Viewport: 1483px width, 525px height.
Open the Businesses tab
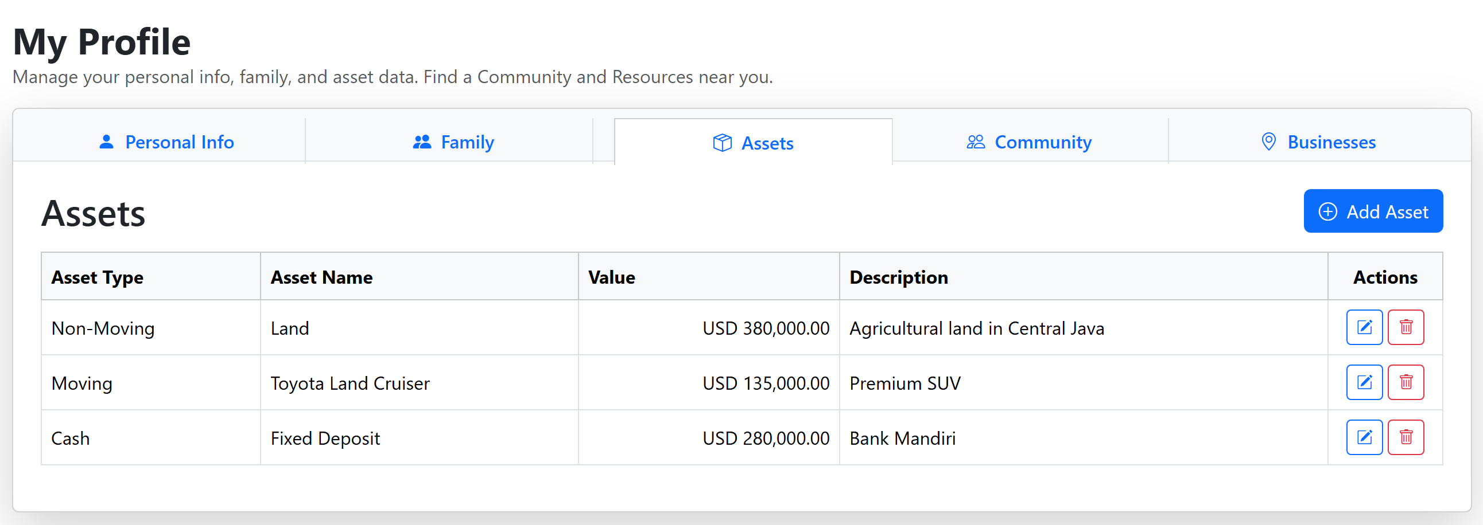(x=1318, y=142)
